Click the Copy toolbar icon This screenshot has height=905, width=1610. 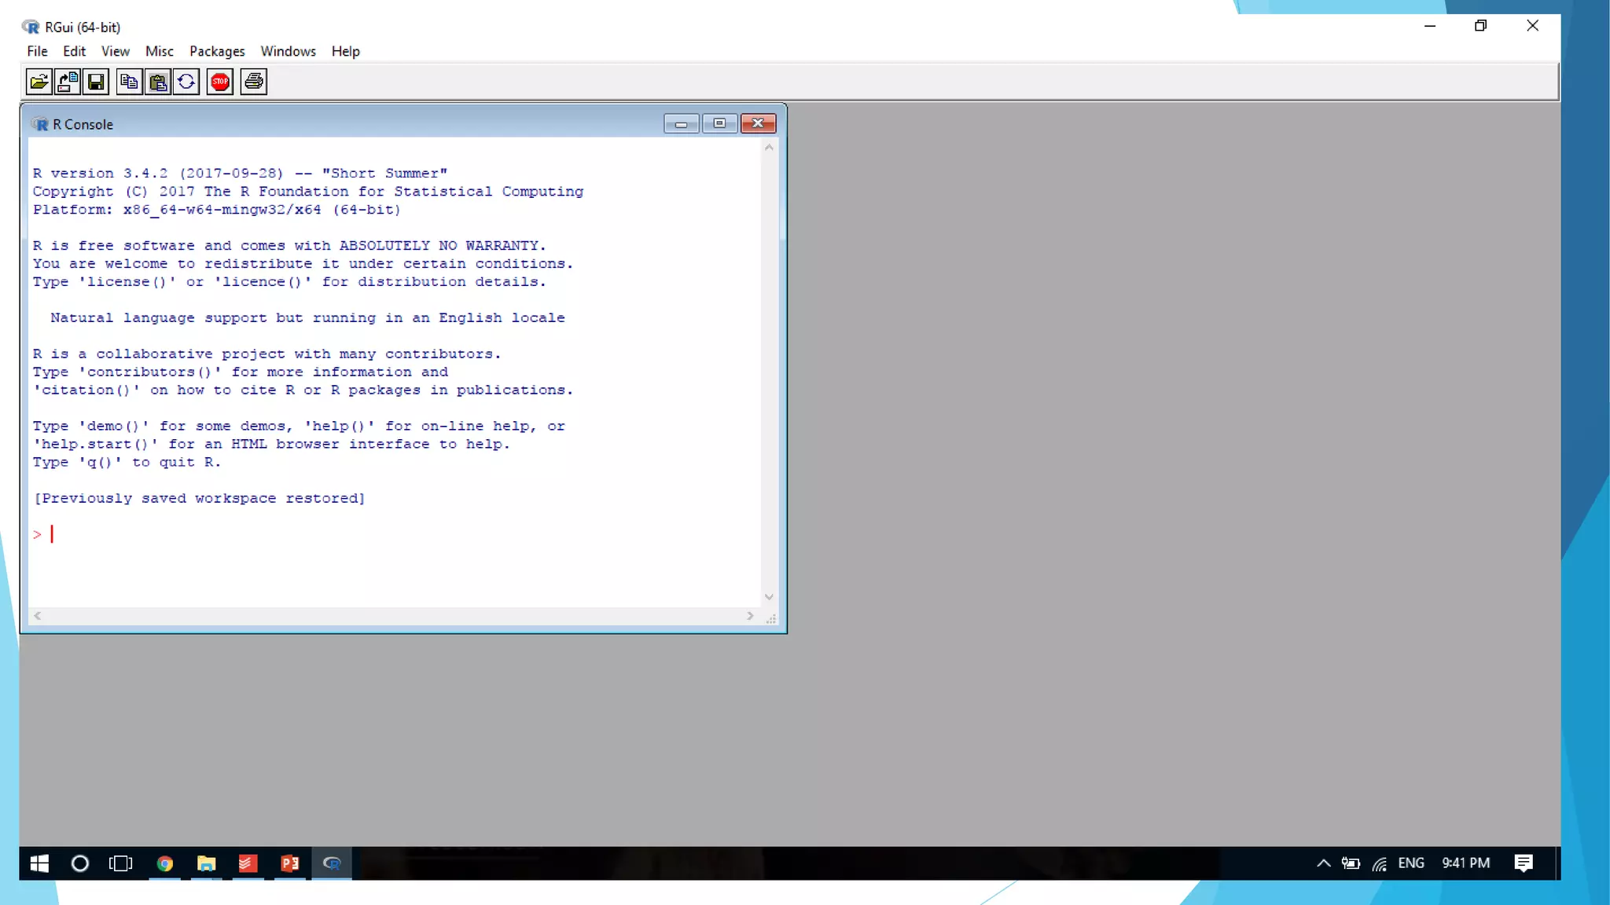(x=129, y=82)
